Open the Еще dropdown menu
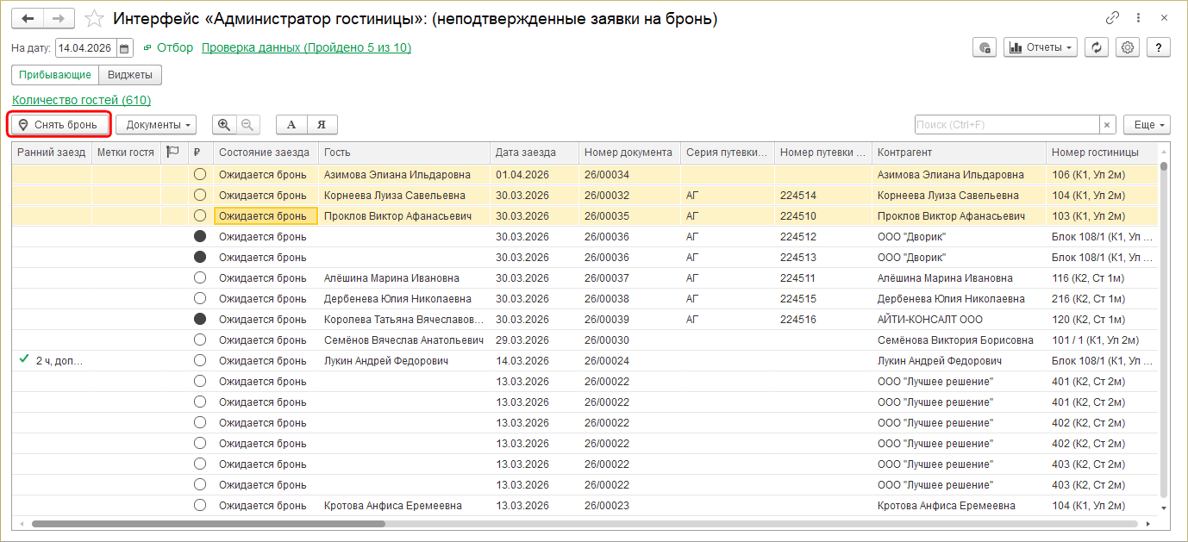This screenshot has height=542, width=1188. (1147, 125)
